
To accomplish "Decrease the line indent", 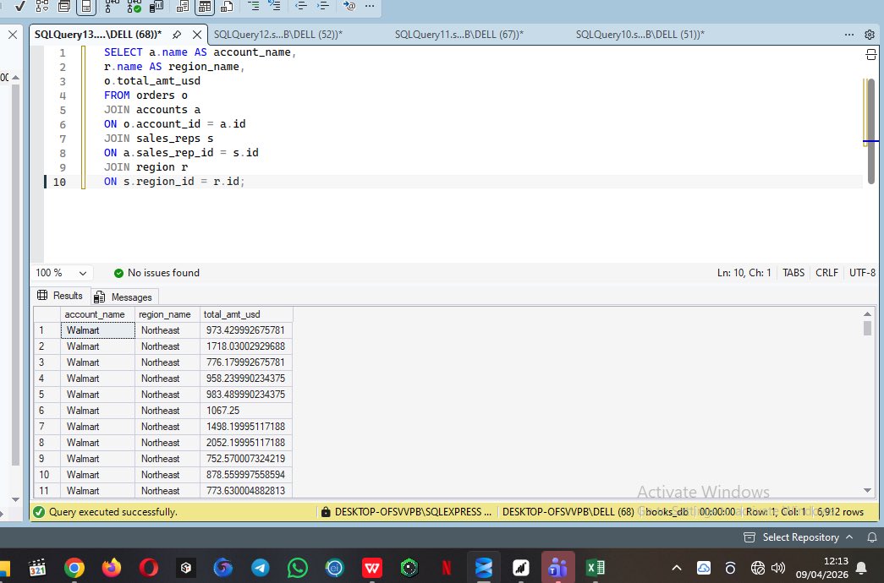I will (x=301, y=6).
